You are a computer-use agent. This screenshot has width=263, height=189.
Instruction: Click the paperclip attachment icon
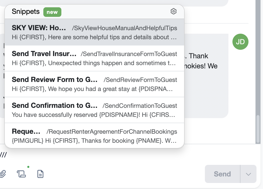(3, 174)
